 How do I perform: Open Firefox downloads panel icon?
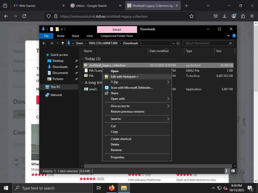224,16
